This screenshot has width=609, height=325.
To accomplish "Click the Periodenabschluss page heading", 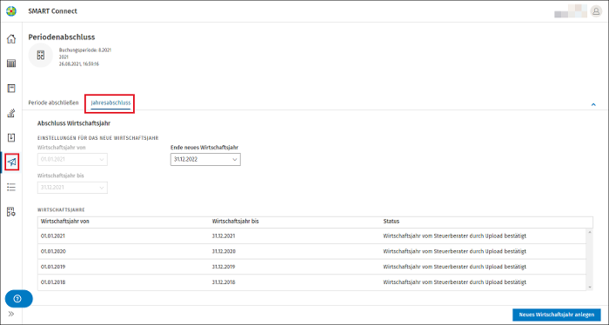I will 62,37.
